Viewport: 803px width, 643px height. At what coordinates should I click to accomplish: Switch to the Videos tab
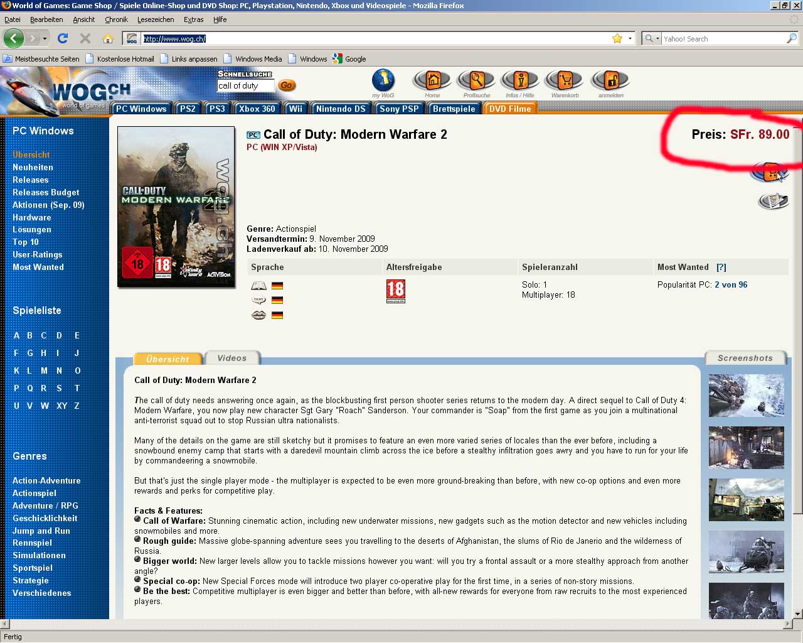point(232,358)
